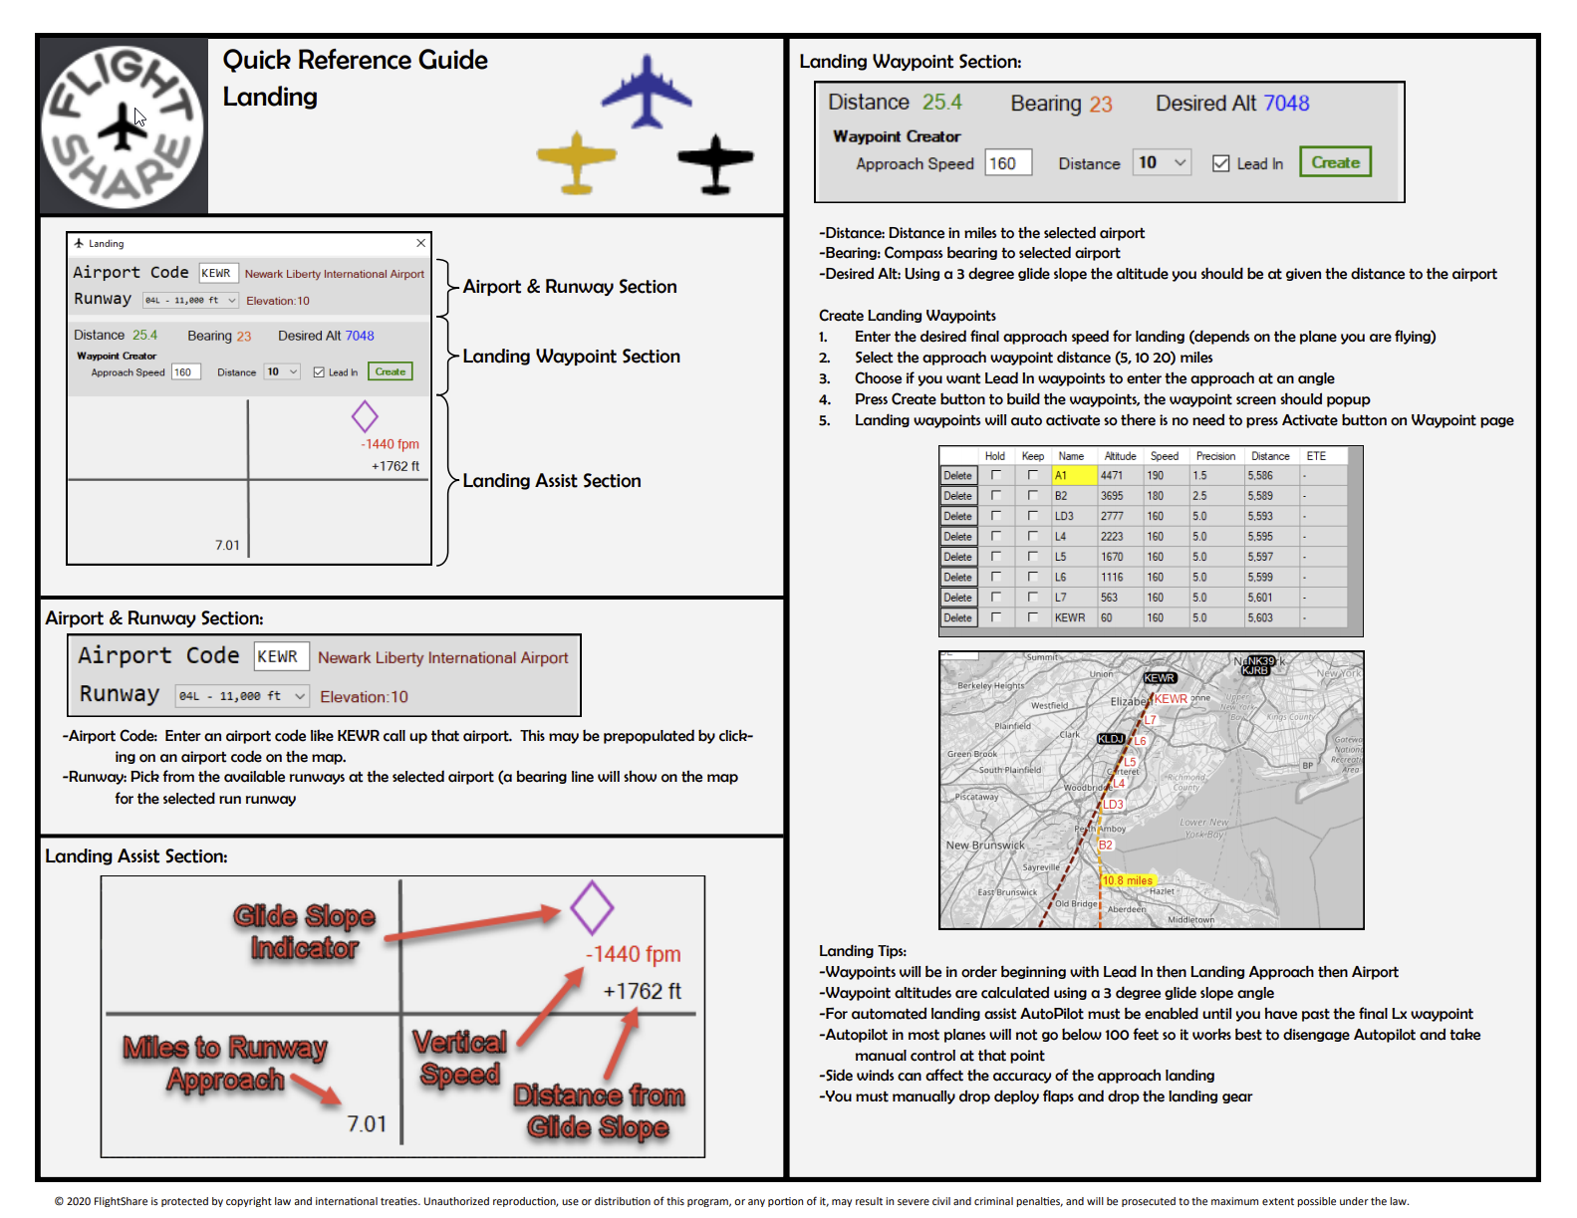Click the Hold column header in the waypoint table
The image size is (1577, 1218).
pyautogui.click(x=995, y=456)
